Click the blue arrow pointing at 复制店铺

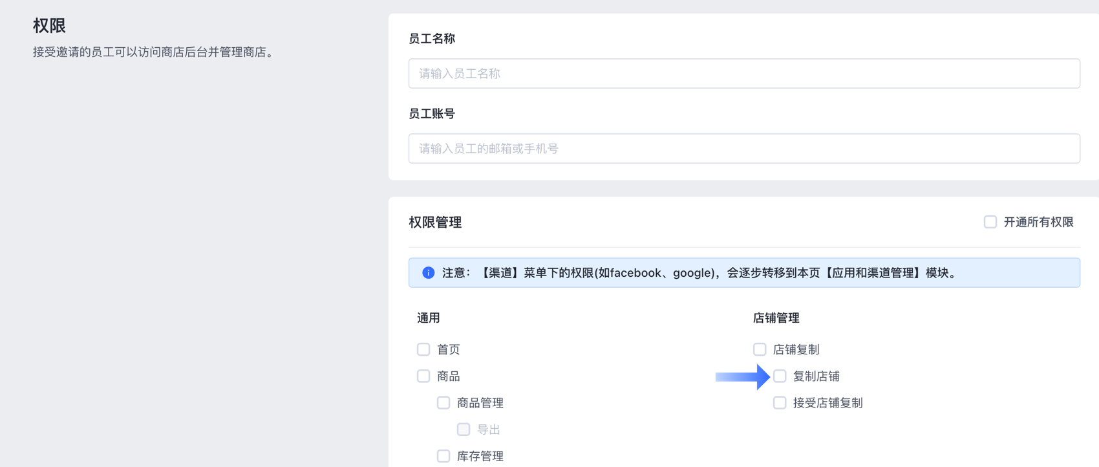[x=742, y=376]
